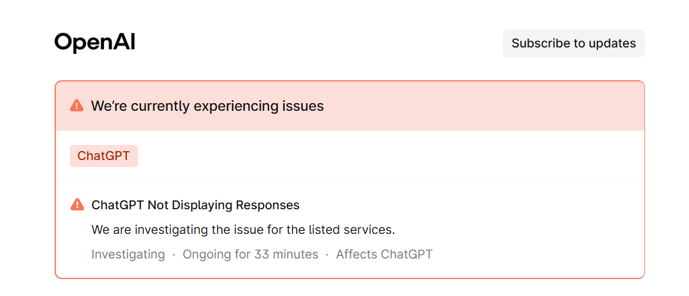
Task: Click the warning icon beside the incident title
Action: [77, 205]
